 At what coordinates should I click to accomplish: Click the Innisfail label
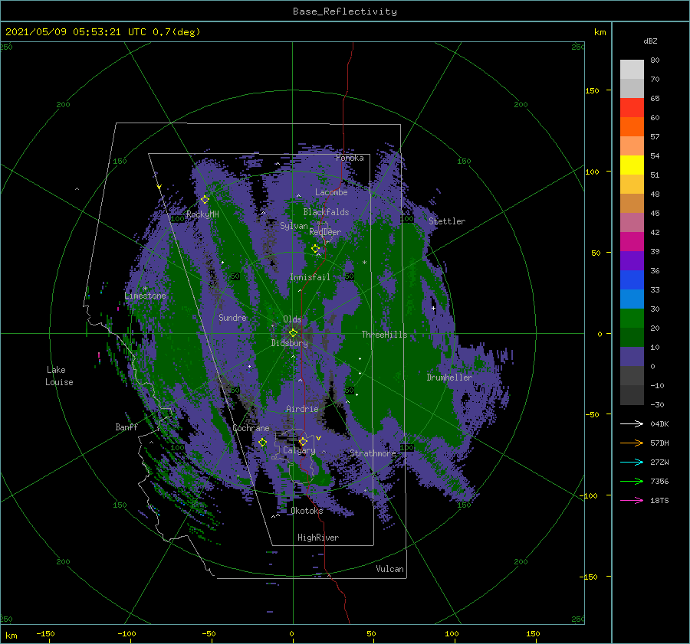[x=310, y=277]
